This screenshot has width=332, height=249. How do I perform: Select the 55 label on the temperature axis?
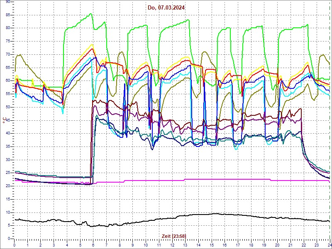tap(7, 94)
